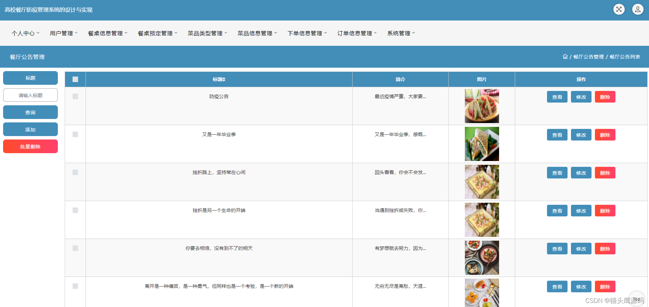The image size is (649, 307).
Task: Expand the 用户管理 dropdown menu
Action: point(64,33)
